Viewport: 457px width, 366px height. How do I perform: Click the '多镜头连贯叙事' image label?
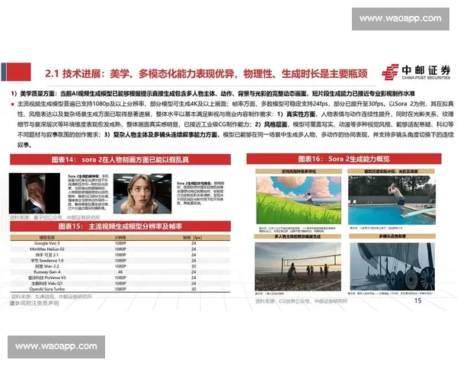392,236
